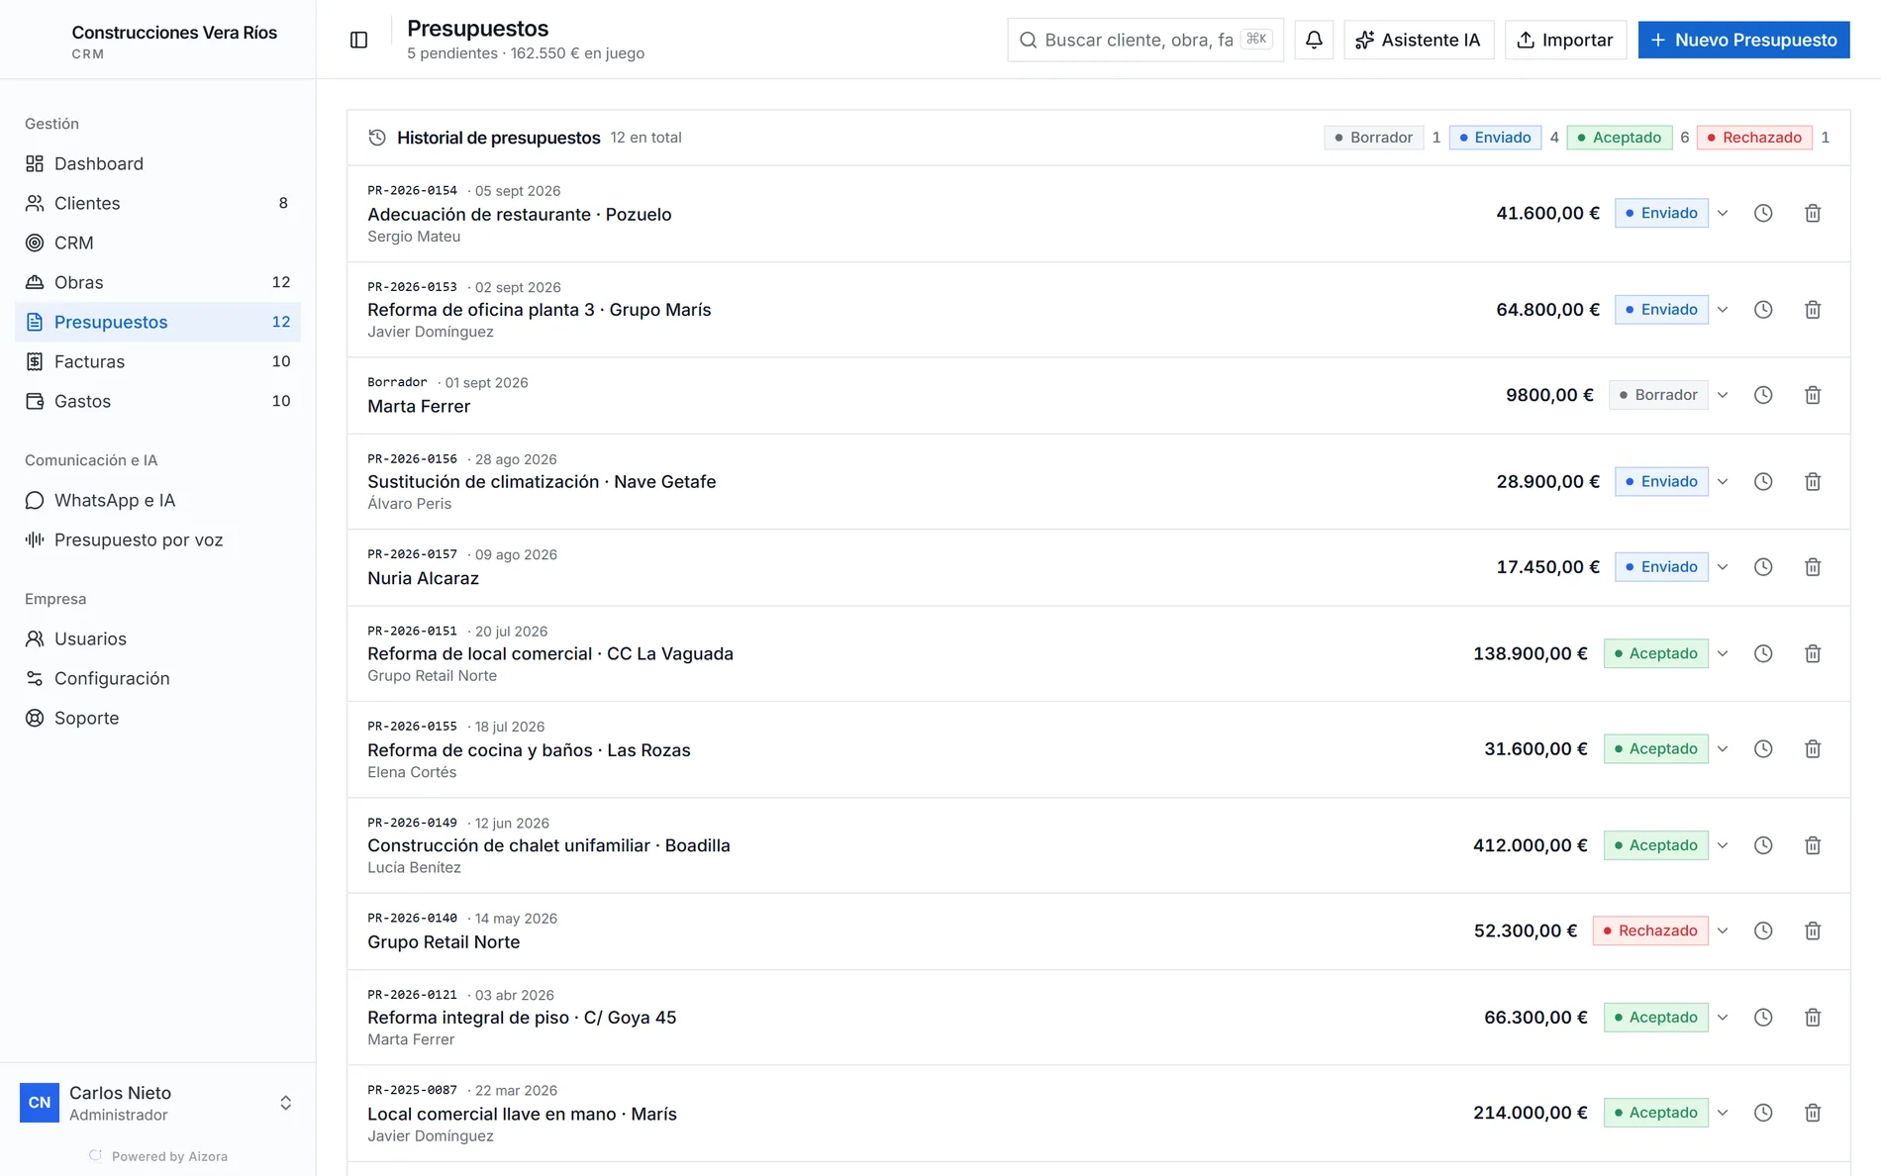This screenshot has height=1176, width=1881.
Task: Delete Reforma integral de piso budget
Action: [1813, 1018]
